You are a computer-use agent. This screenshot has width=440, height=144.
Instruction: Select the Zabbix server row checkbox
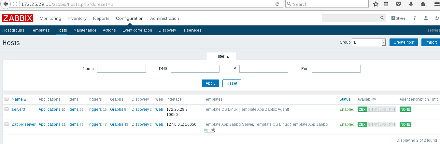pos(7,124)
